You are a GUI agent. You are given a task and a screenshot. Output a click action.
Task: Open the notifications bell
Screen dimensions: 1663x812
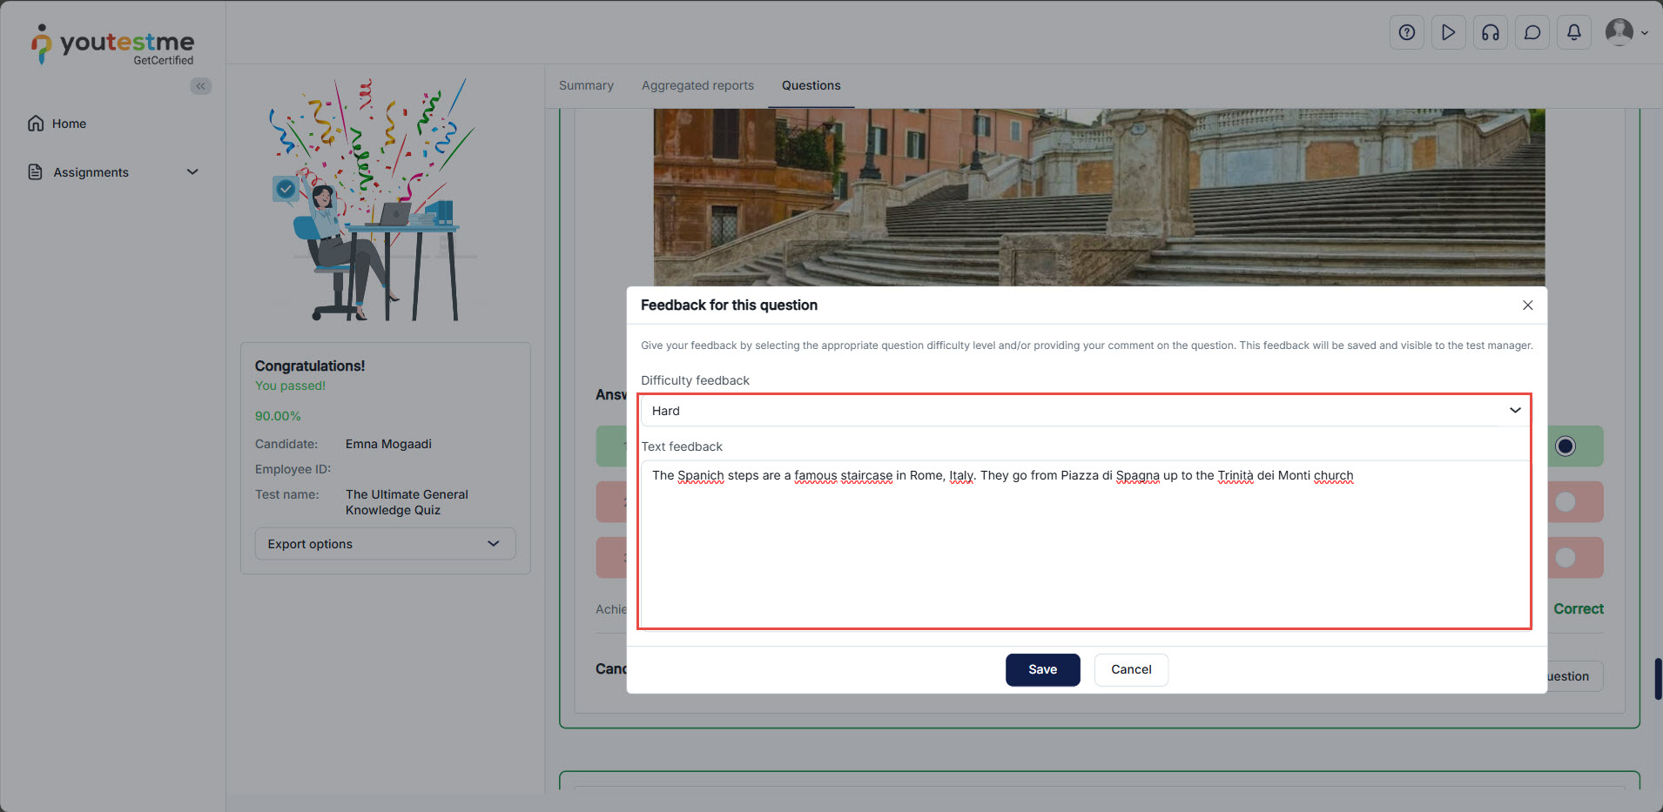pyautogui.click(x=1573, y=33)
